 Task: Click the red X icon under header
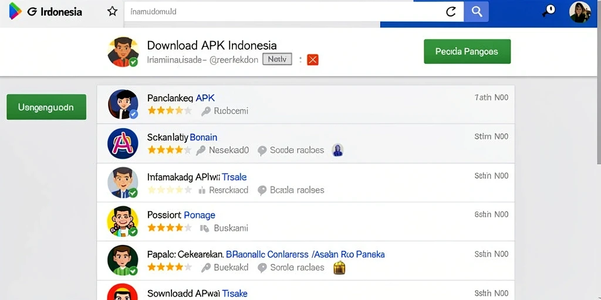pyautogui.click(x=313, y=60)
